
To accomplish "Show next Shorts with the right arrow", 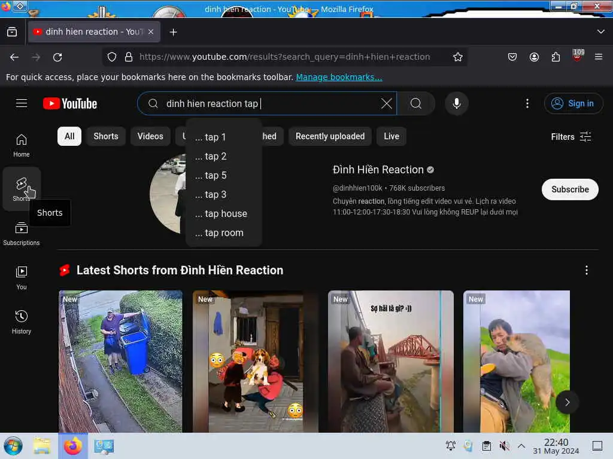I will tap(567, 402).
